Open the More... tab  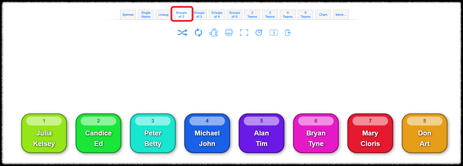coord(341,15)
